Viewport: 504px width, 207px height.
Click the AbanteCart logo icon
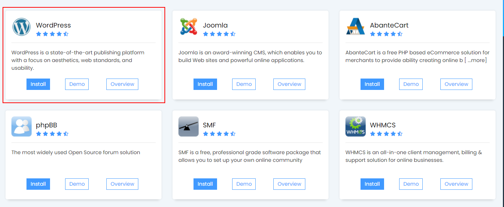click(x=355, y=27)
